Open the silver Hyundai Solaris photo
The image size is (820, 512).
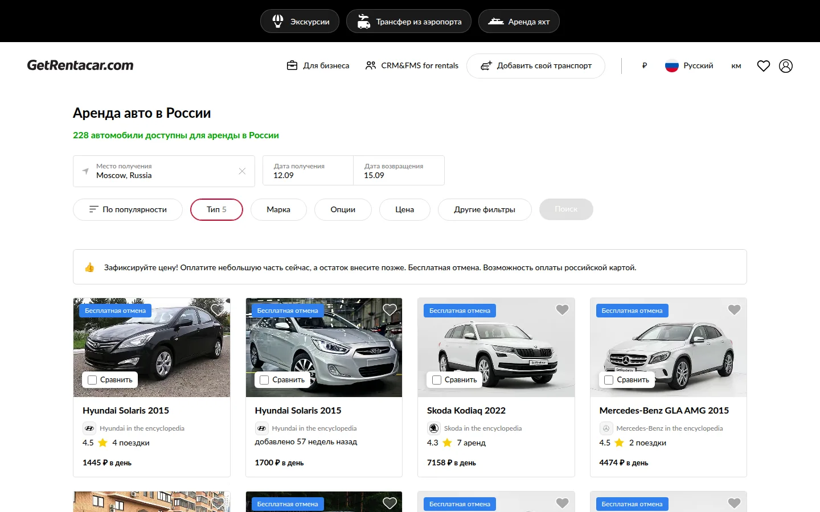[324, 348]
